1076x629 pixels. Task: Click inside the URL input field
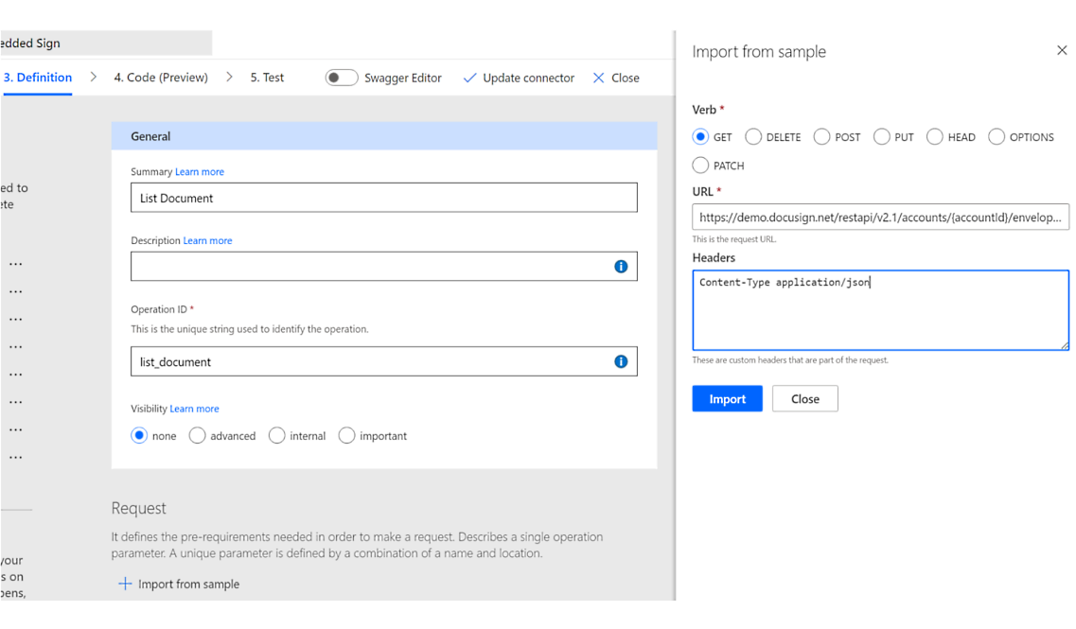coord(879,217)
